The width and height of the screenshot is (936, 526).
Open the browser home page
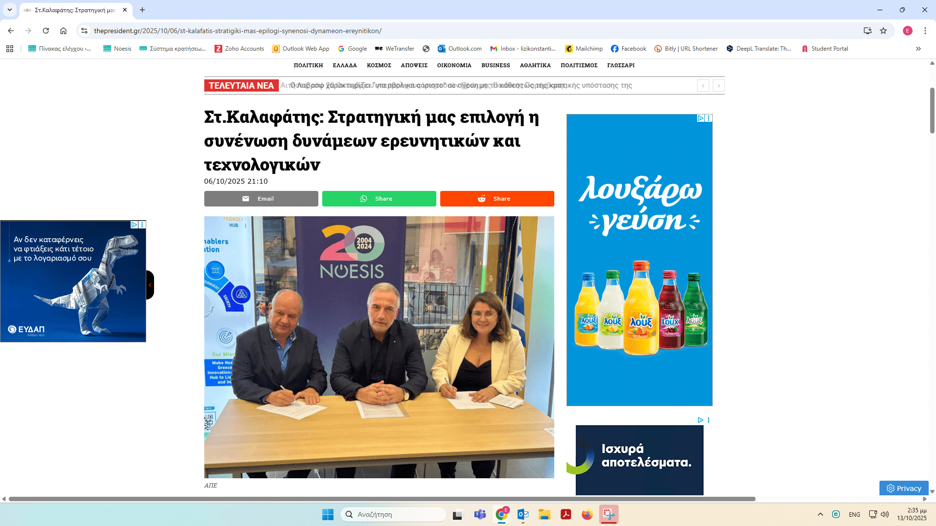pyautogui.click(x=63, y=31)
